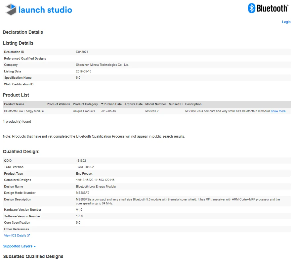Select Listing Date value 2019-05-15
Screen dimensions: 294x260
coord(83,71)
